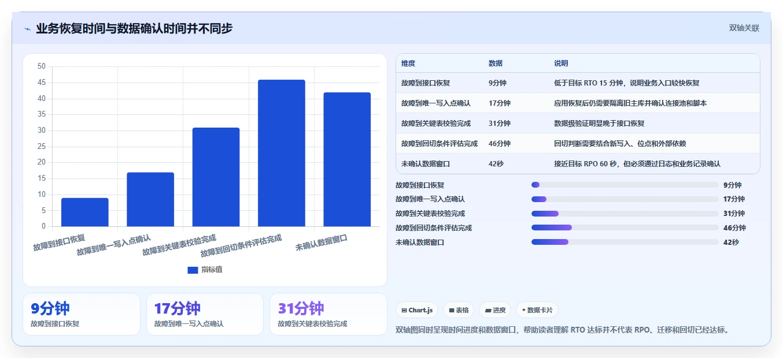
Task: Click the progress bar in the 46分钟 row
Action: 625,228
